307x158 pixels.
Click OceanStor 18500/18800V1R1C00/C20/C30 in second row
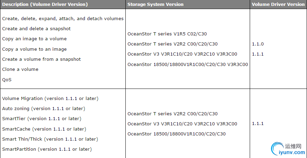(176, 134)
